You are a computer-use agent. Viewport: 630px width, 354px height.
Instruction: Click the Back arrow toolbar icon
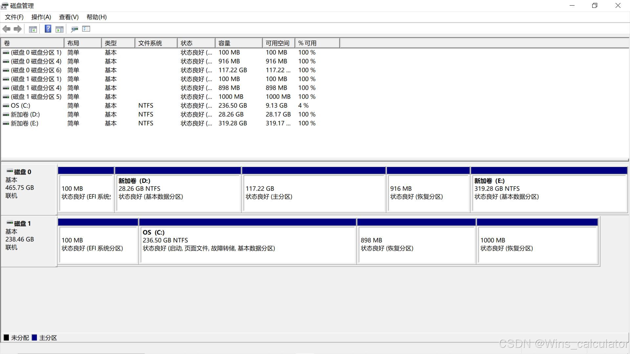click(x=6, y=29)
